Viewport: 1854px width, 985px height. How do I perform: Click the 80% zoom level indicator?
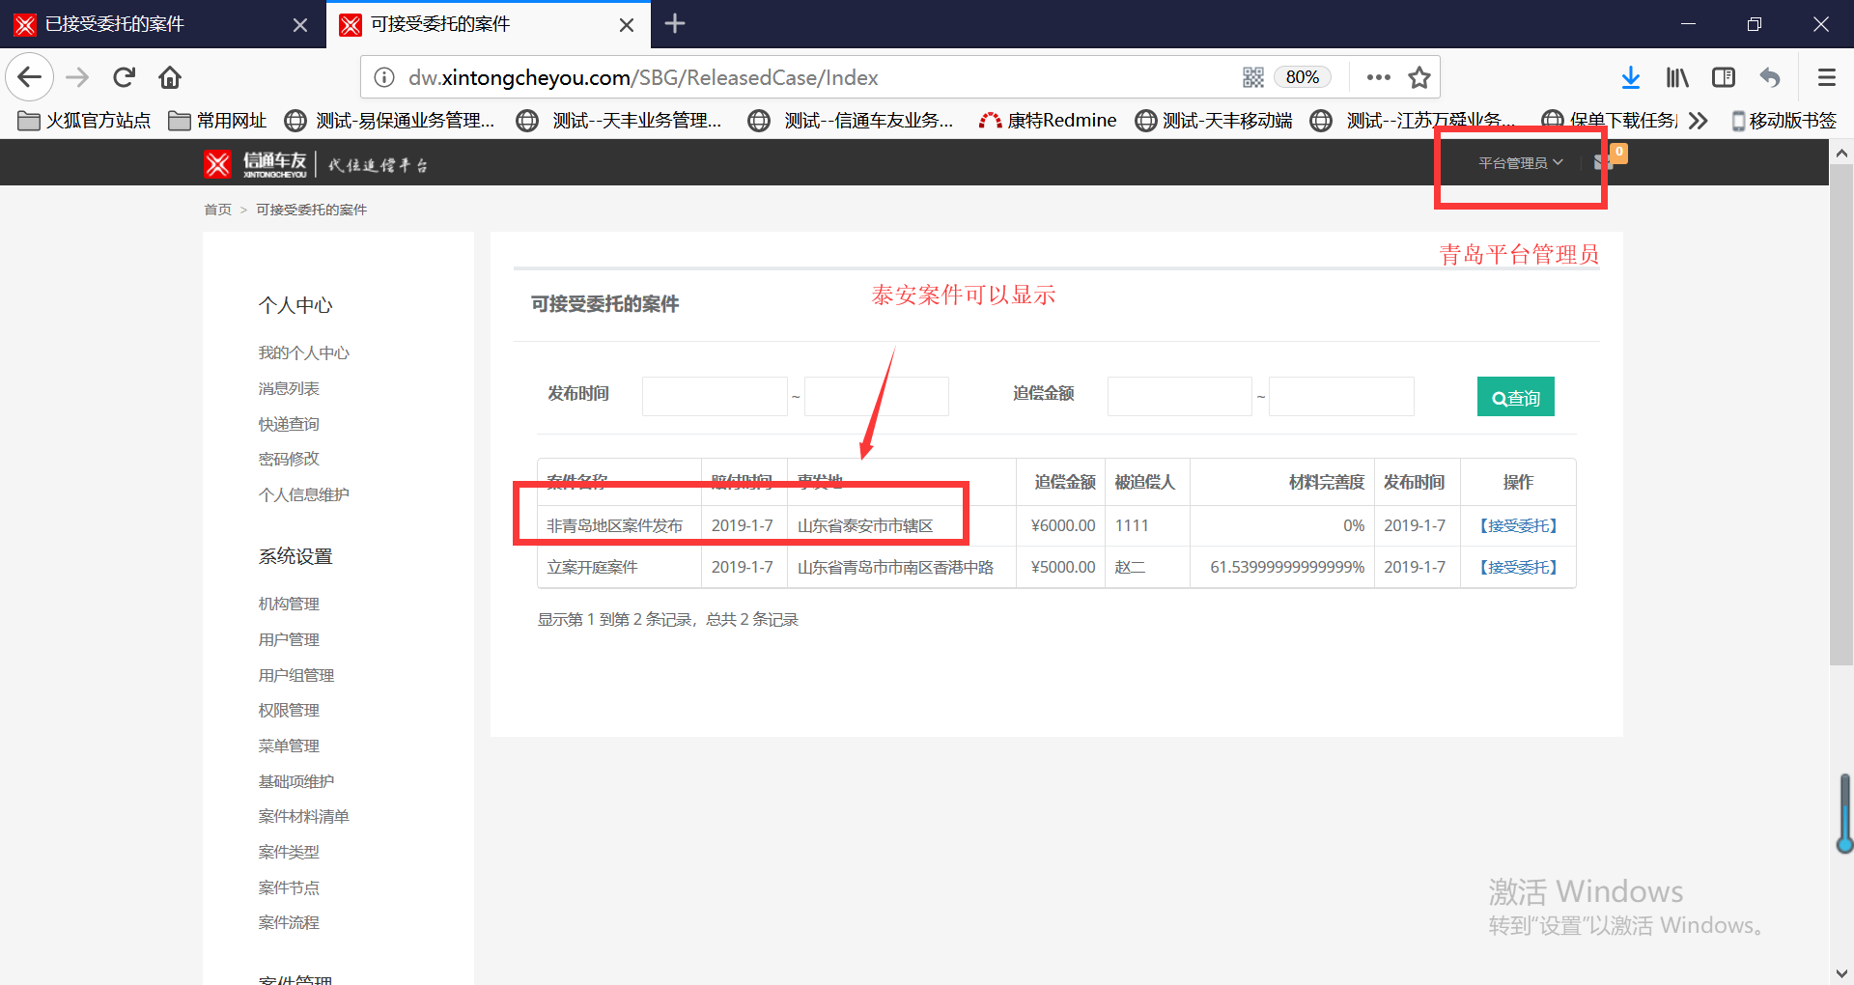point(1302,77)
